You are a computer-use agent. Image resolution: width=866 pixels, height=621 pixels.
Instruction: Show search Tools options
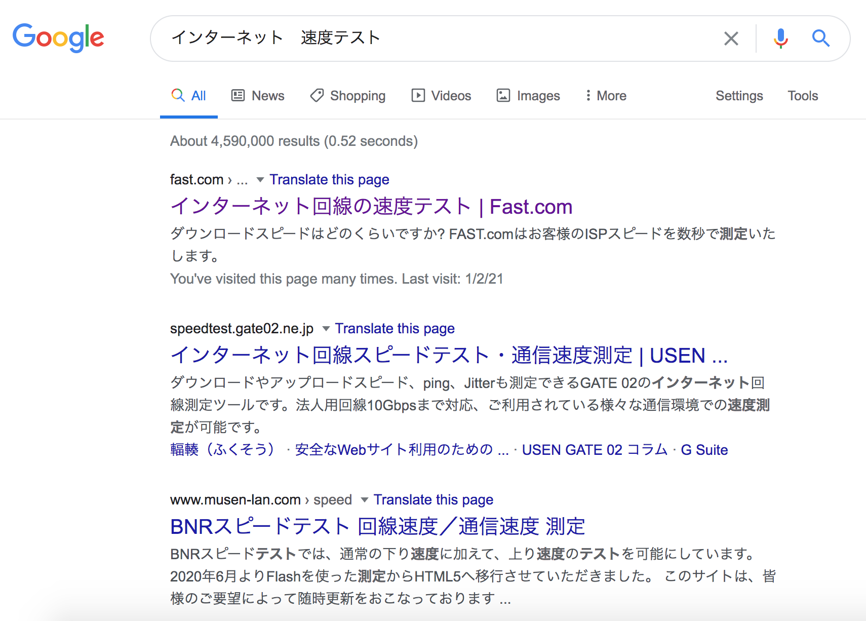pos(803,96)
